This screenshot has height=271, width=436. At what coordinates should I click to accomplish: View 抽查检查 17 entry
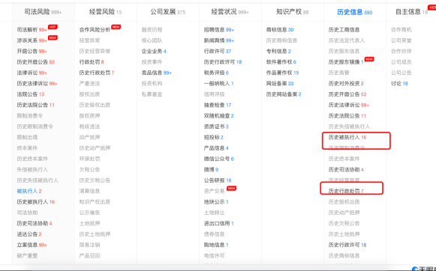click(218, 105)
